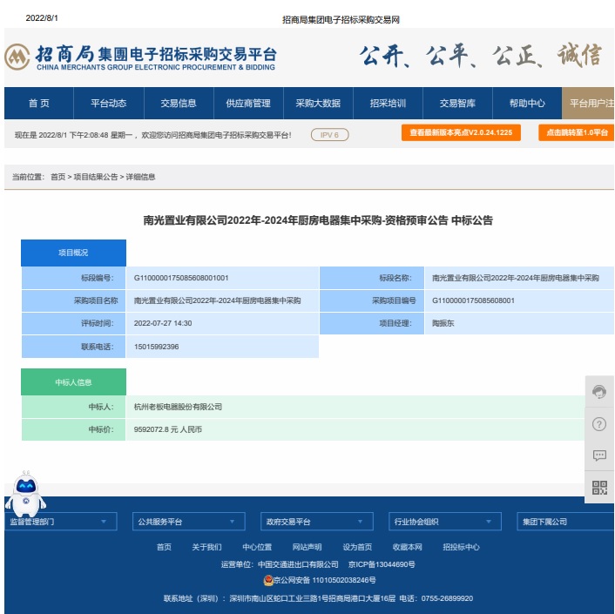Click footer link 收藏本网
This screenshot has width=615, height=614.
click(408, 547)
